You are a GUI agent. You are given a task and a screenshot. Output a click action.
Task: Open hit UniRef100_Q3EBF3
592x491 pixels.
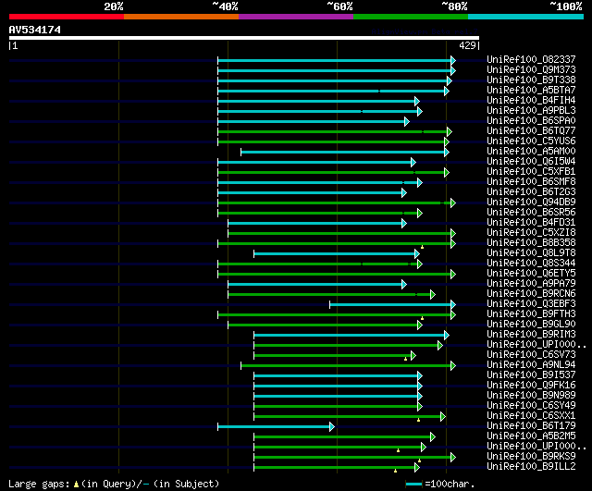pos(531,304)
